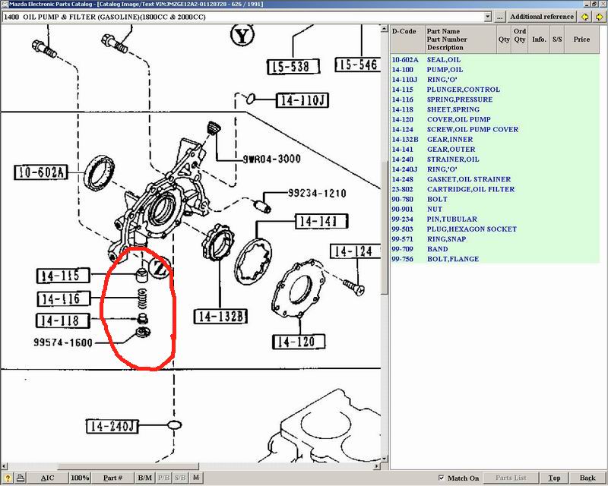
Task: Click diagram callout label 14-132B
Action: 220,317
